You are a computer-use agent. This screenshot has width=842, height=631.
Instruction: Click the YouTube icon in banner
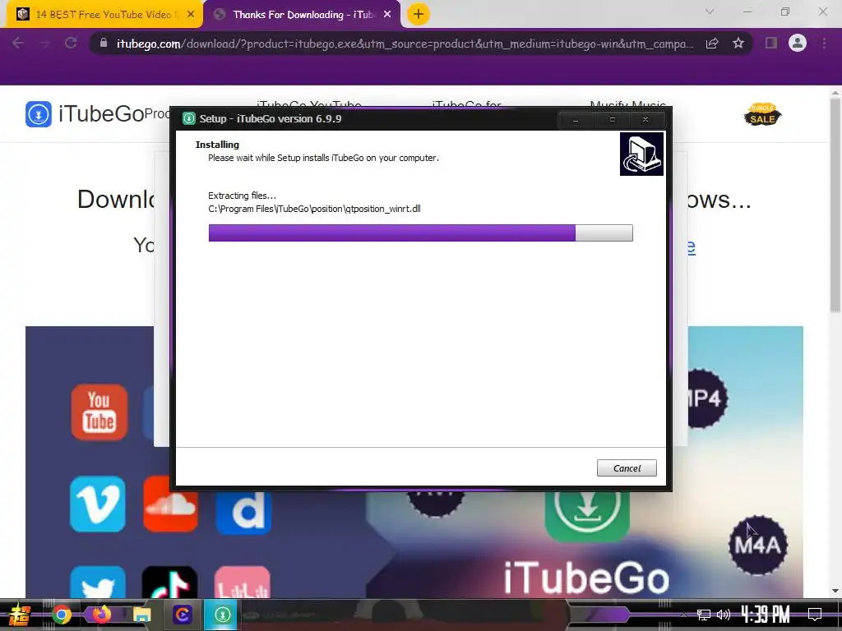click(99, 412)
